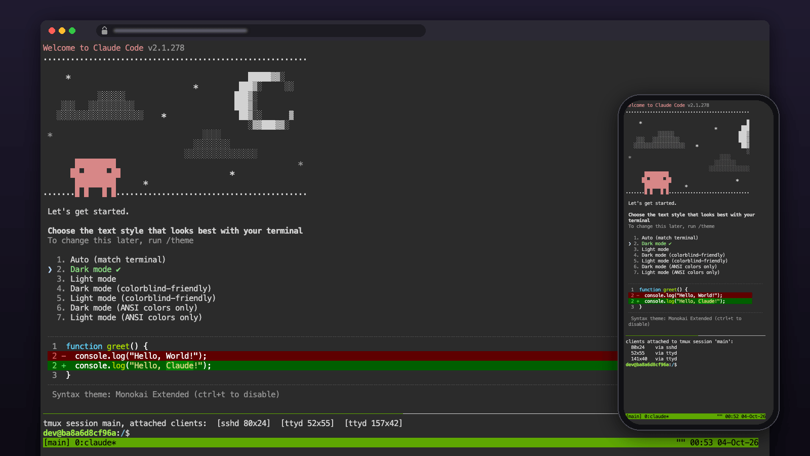Click the closing brace on diff line 3
810x456 pixels.
[68, 375]
